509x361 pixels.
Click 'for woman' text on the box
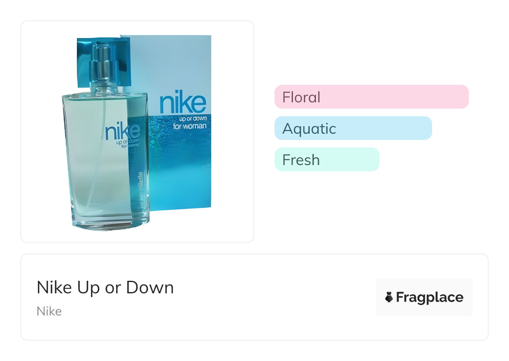189,126
